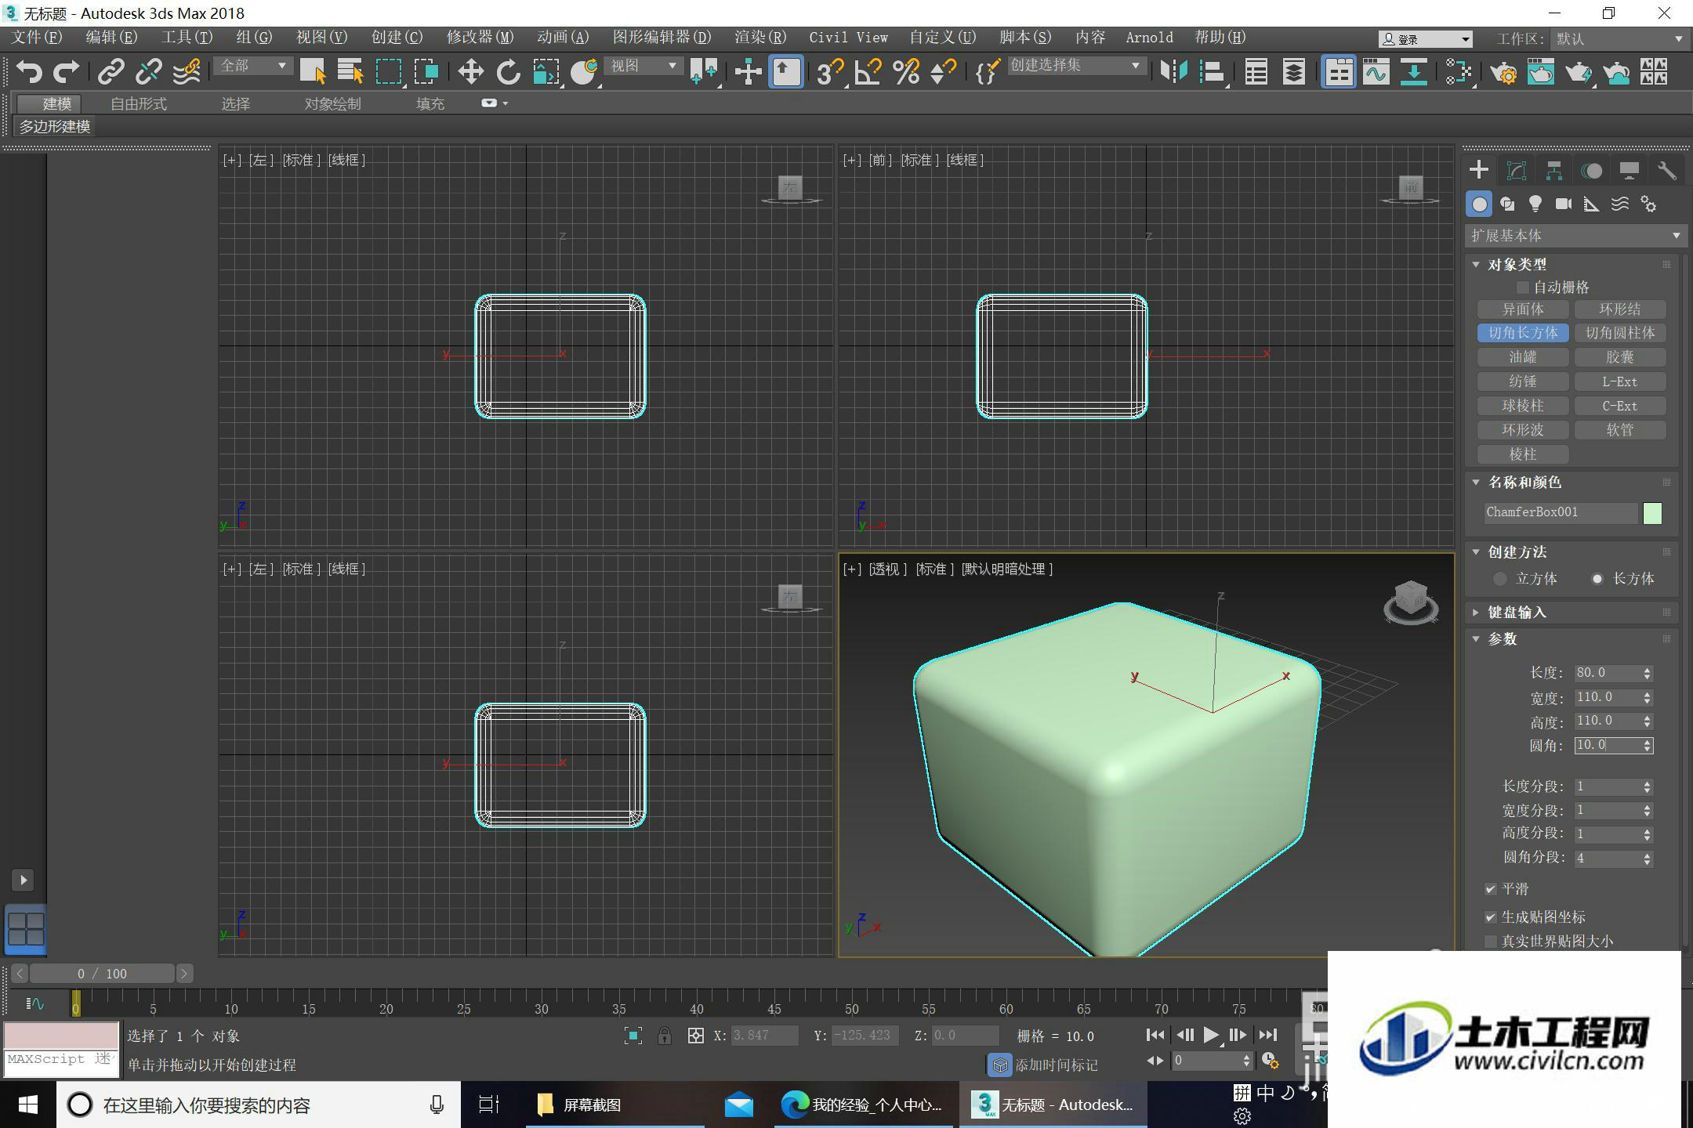Screen dimensions: 1693x1128
Task: Select the 立方体 creation method radio
Action: tap(1500, 579)
